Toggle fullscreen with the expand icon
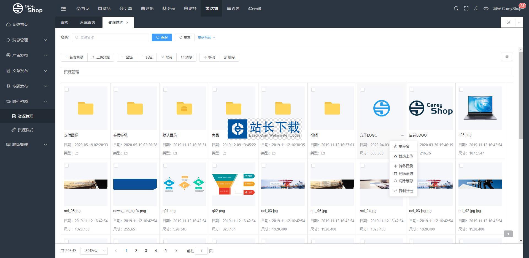The width and height of the screenshot is (529, 258). 466,9
